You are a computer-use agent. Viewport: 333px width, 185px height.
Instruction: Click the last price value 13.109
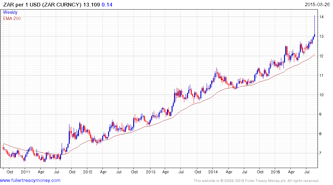point(91,5)
